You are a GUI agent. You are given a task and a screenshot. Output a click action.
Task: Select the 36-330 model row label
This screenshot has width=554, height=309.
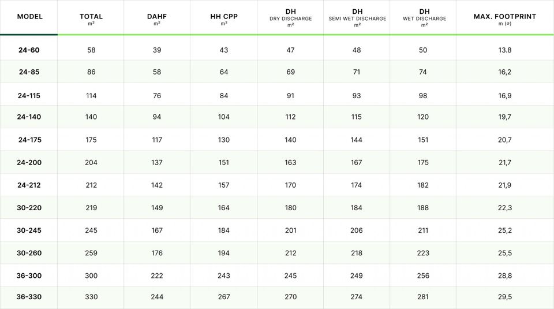click(x=29, y=297)
